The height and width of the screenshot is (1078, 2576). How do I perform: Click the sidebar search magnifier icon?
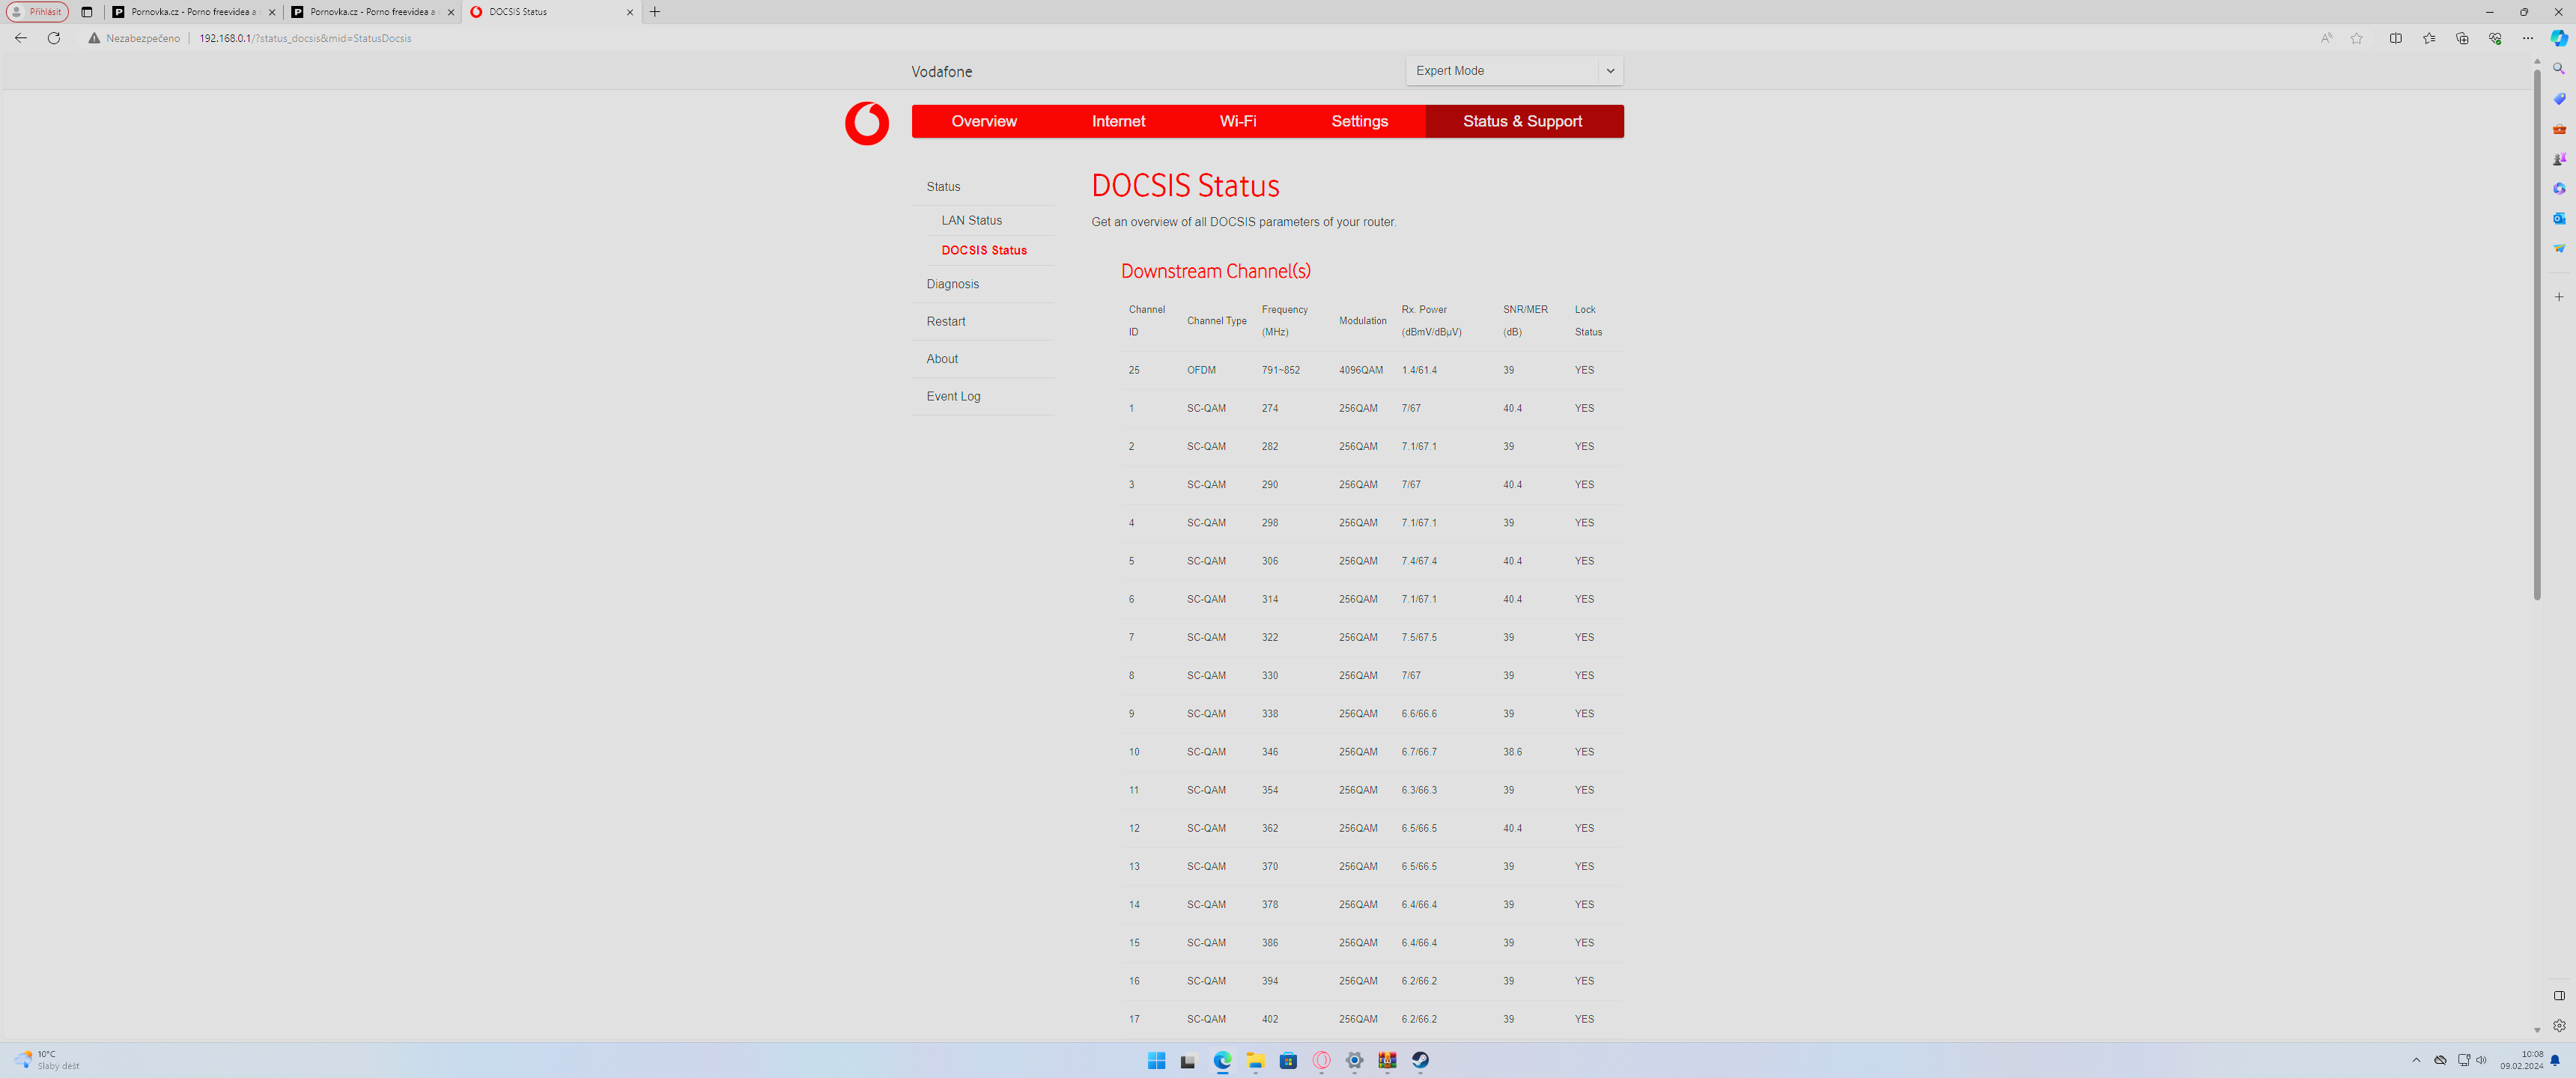pos(2558,68)
